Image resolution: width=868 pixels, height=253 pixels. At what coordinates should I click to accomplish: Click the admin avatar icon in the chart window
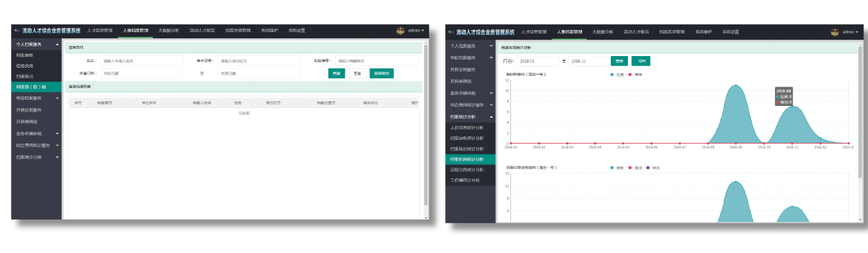point(834,32)
